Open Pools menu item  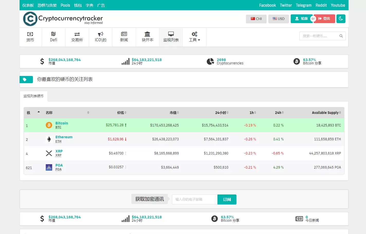pos(65,5)
